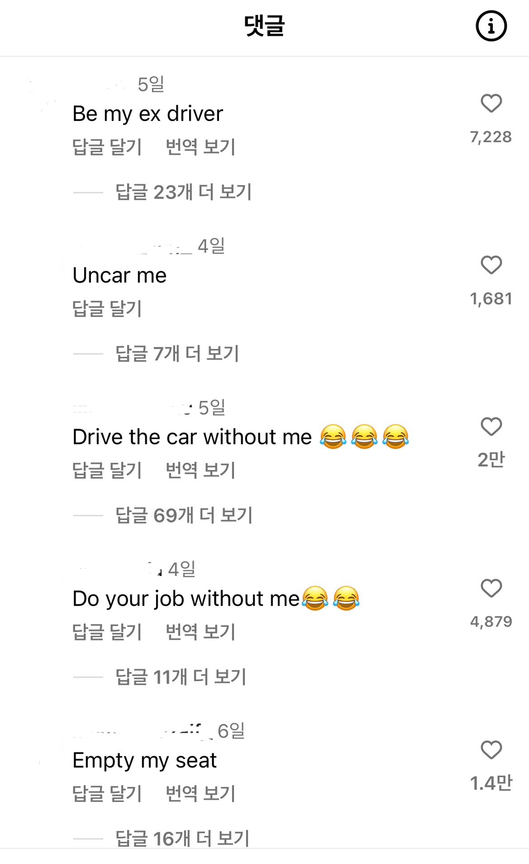Reply to the "Empty my seat" comment
This screenshot has height=864, width=529.
pos(107,794)
